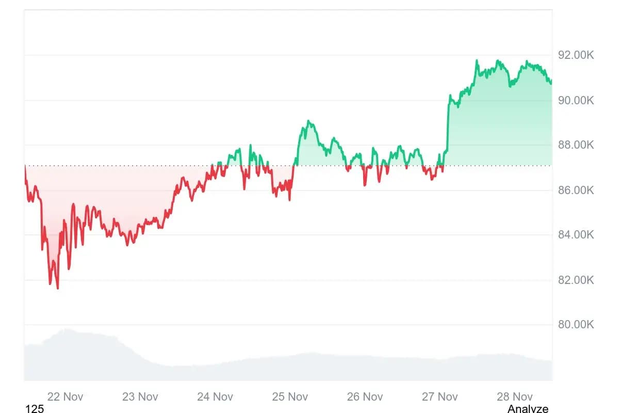The height and width of the screenshot is (413, 619).
Task: Select the 90.00K price axis label
Action: pyautogui.click(x=576, y=100)
